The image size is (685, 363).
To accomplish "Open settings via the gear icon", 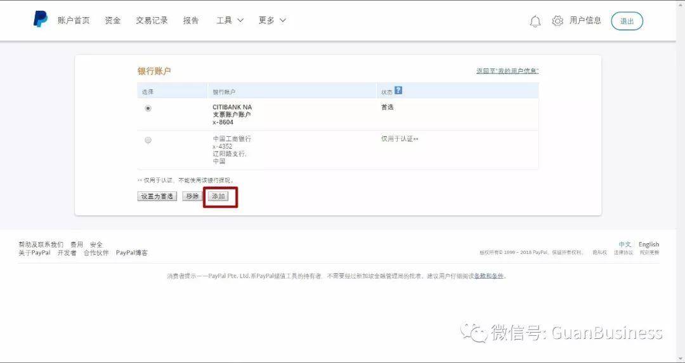I will coord(558,21).
